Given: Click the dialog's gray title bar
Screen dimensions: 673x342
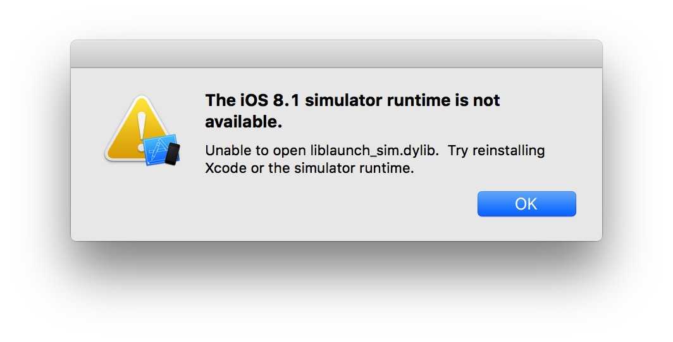Looking at the screenshot, I should [337, 54].
